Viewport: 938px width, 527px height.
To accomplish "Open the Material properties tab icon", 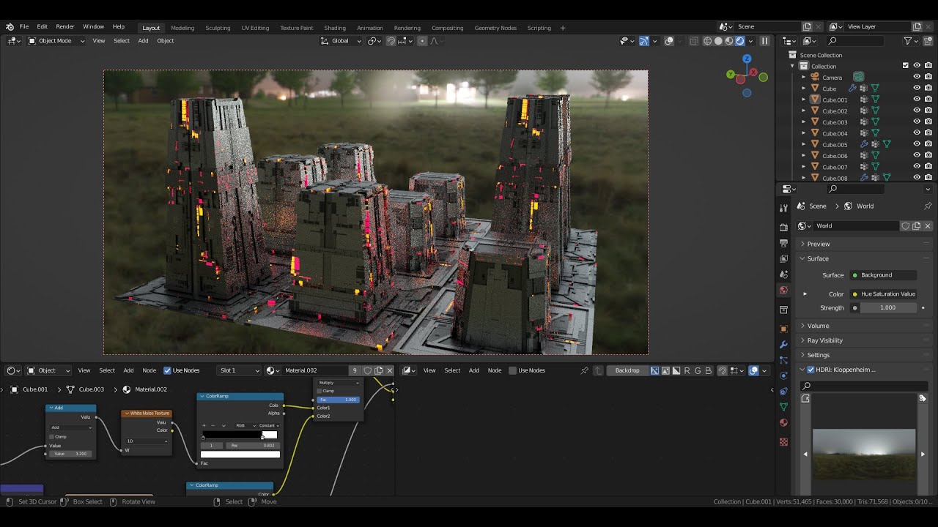I will click(783, 422).
